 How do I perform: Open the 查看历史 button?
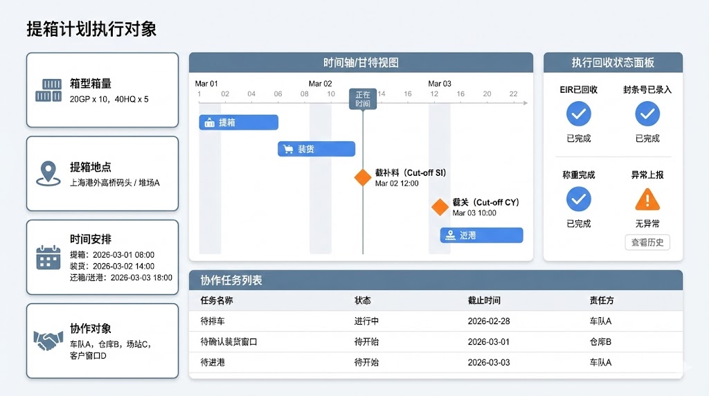[647, 242]
